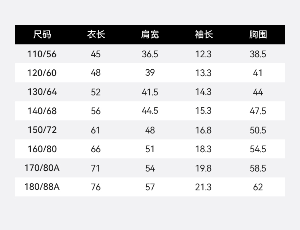The image size is (300, 230).
Task: Select the 120/60 size cell
Action: [42, 73]
